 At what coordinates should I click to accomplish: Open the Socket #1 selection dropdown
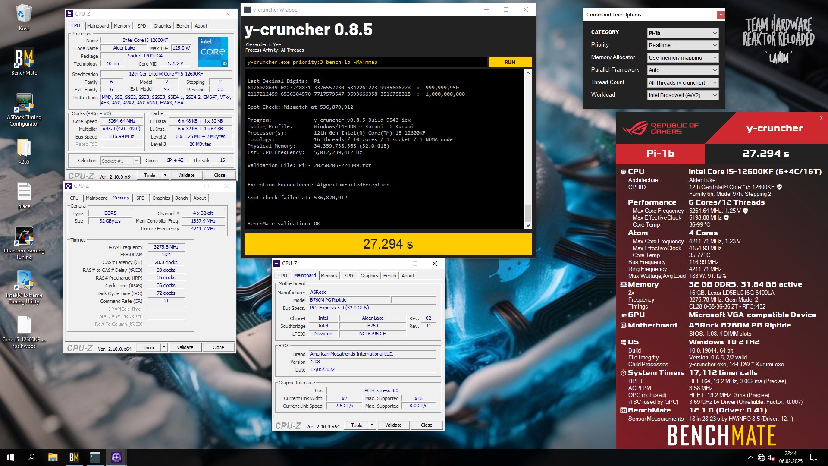tap(120, 161)
